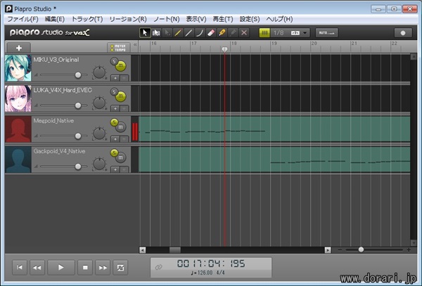Image resolution: width=422 pixels, height=286 pixels.
Task: Click the horizontal zoom slider handle
Action: coord(361,249)
